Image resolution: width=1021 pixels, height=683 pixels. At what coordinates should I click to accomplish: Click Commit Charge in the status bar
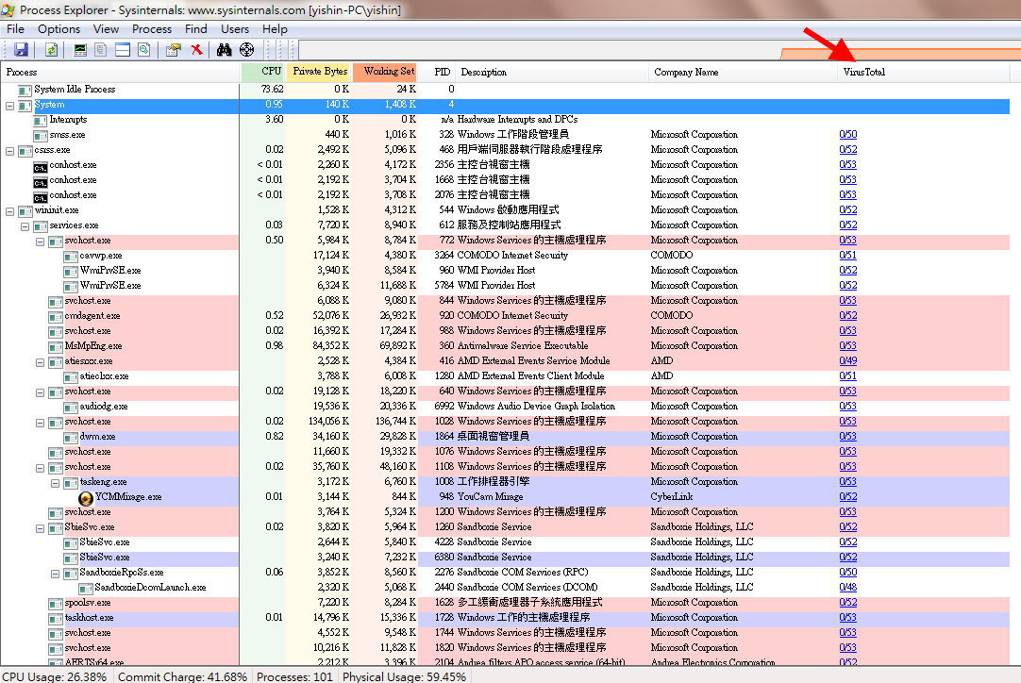tap(182, 676)
